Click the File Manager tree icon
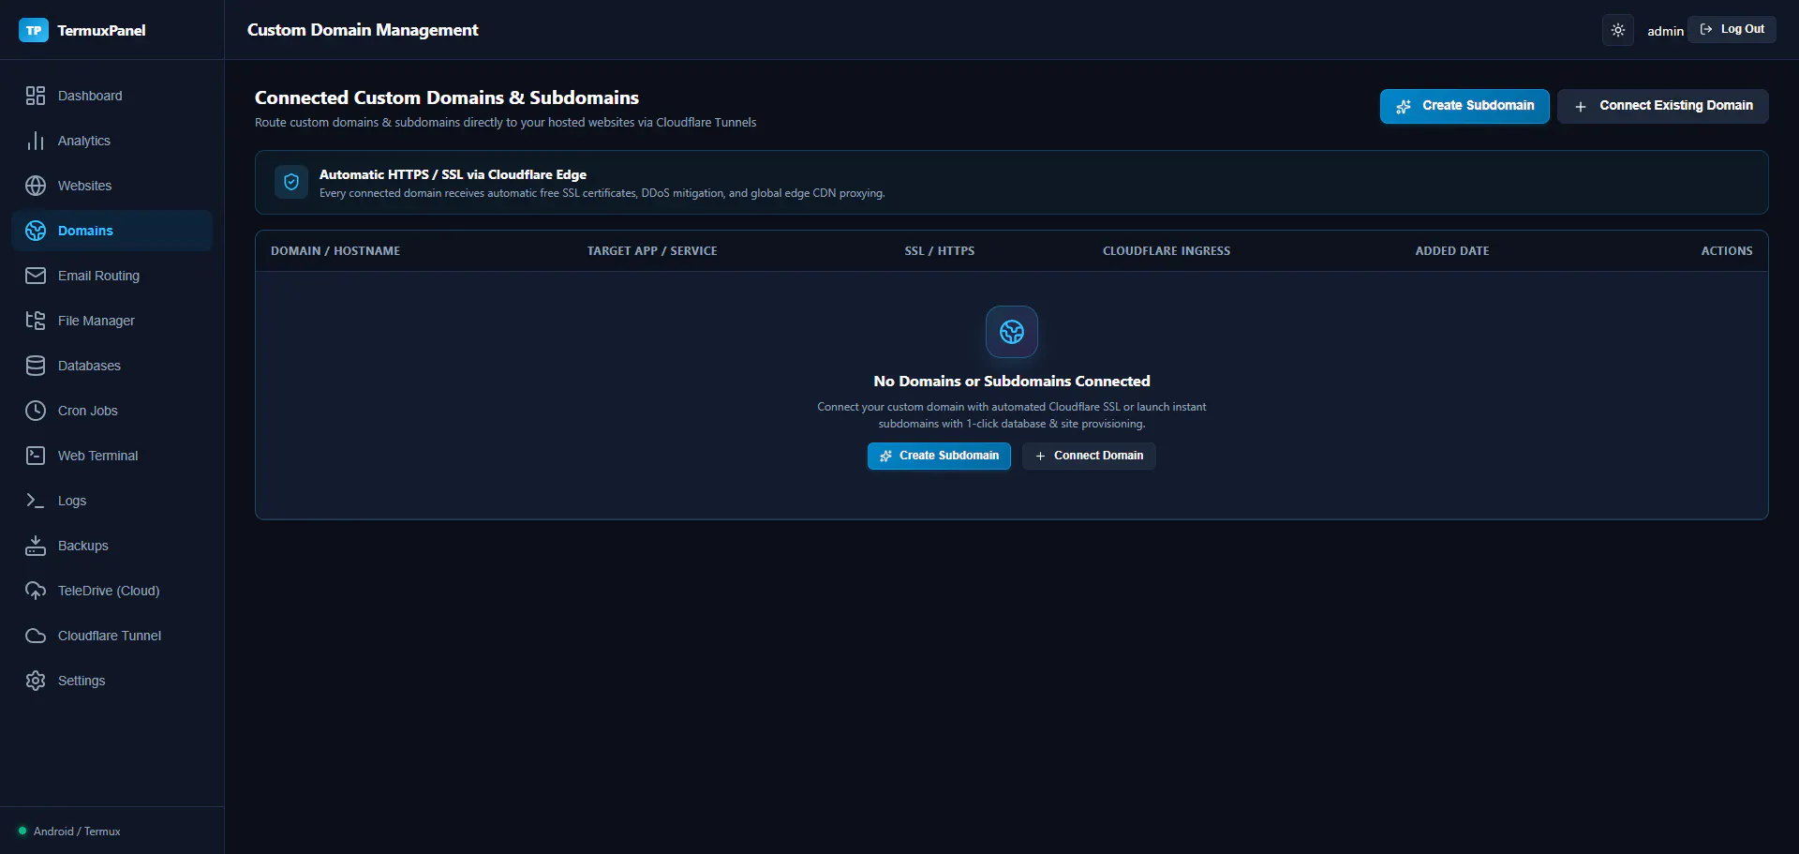 tap(36, 321)
